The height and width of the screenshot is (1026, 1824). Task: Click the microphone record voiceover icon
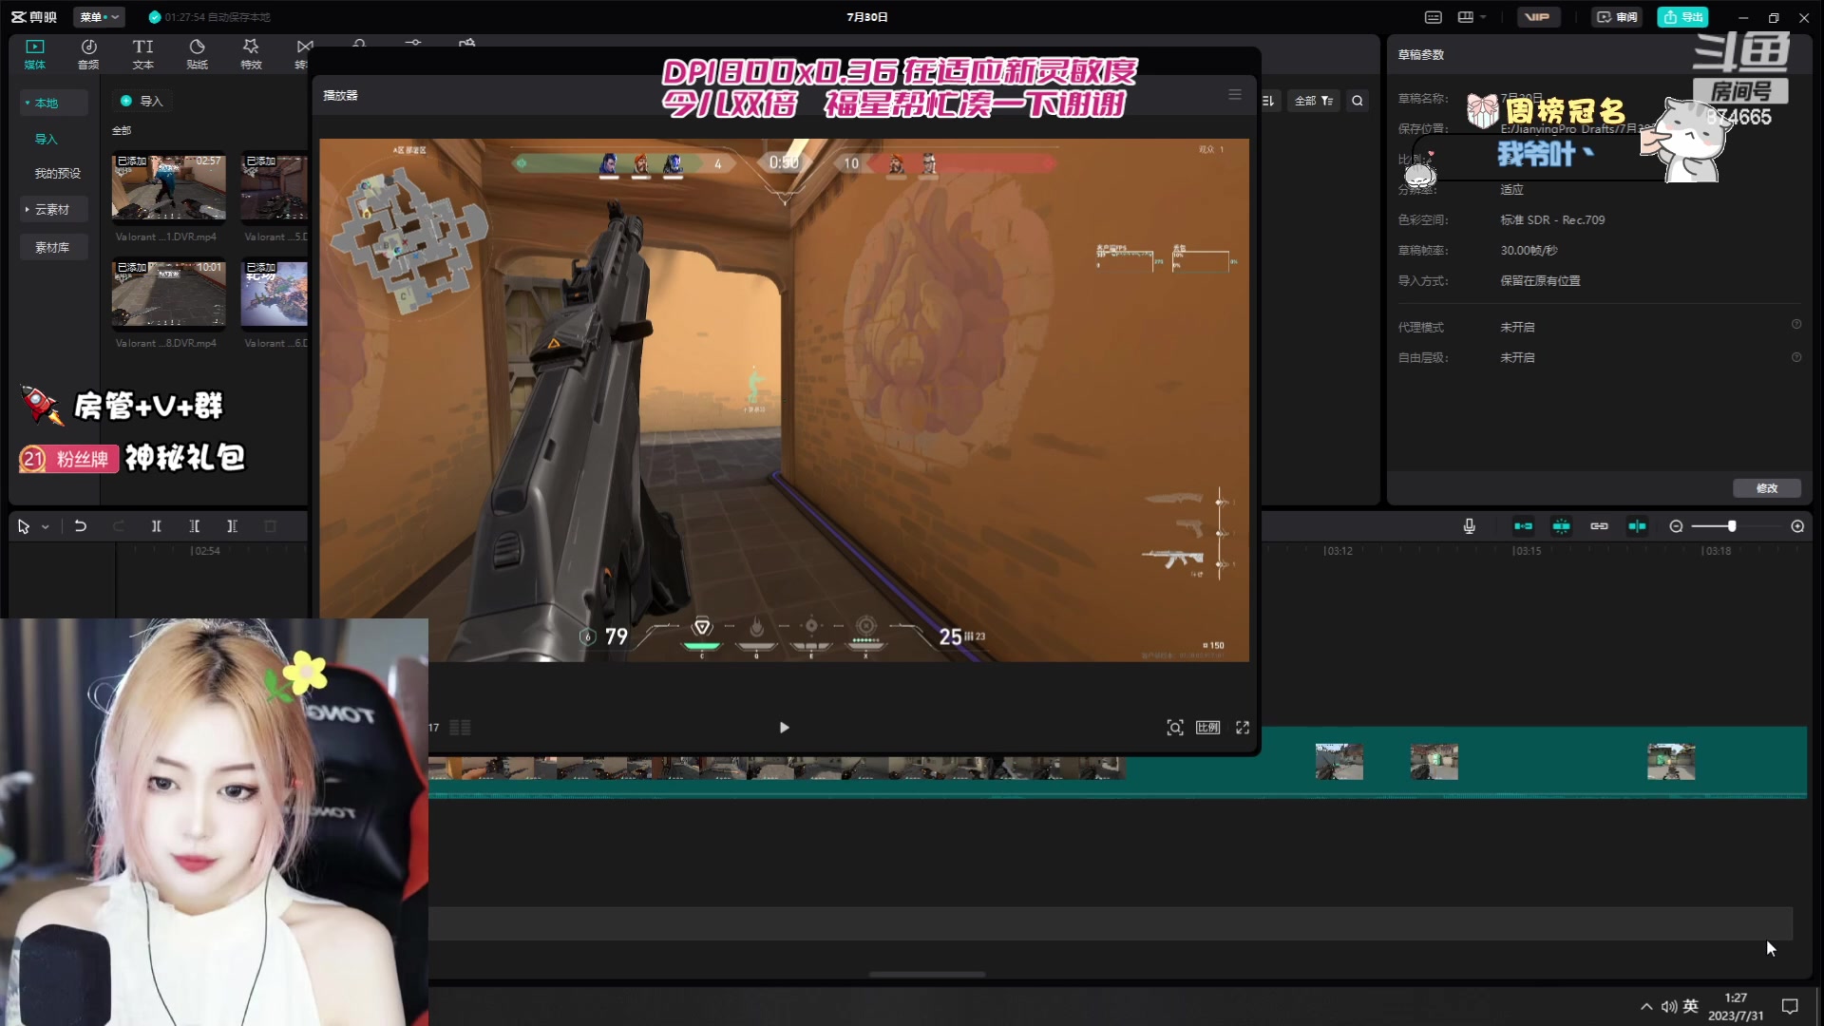pos(1470,526)
